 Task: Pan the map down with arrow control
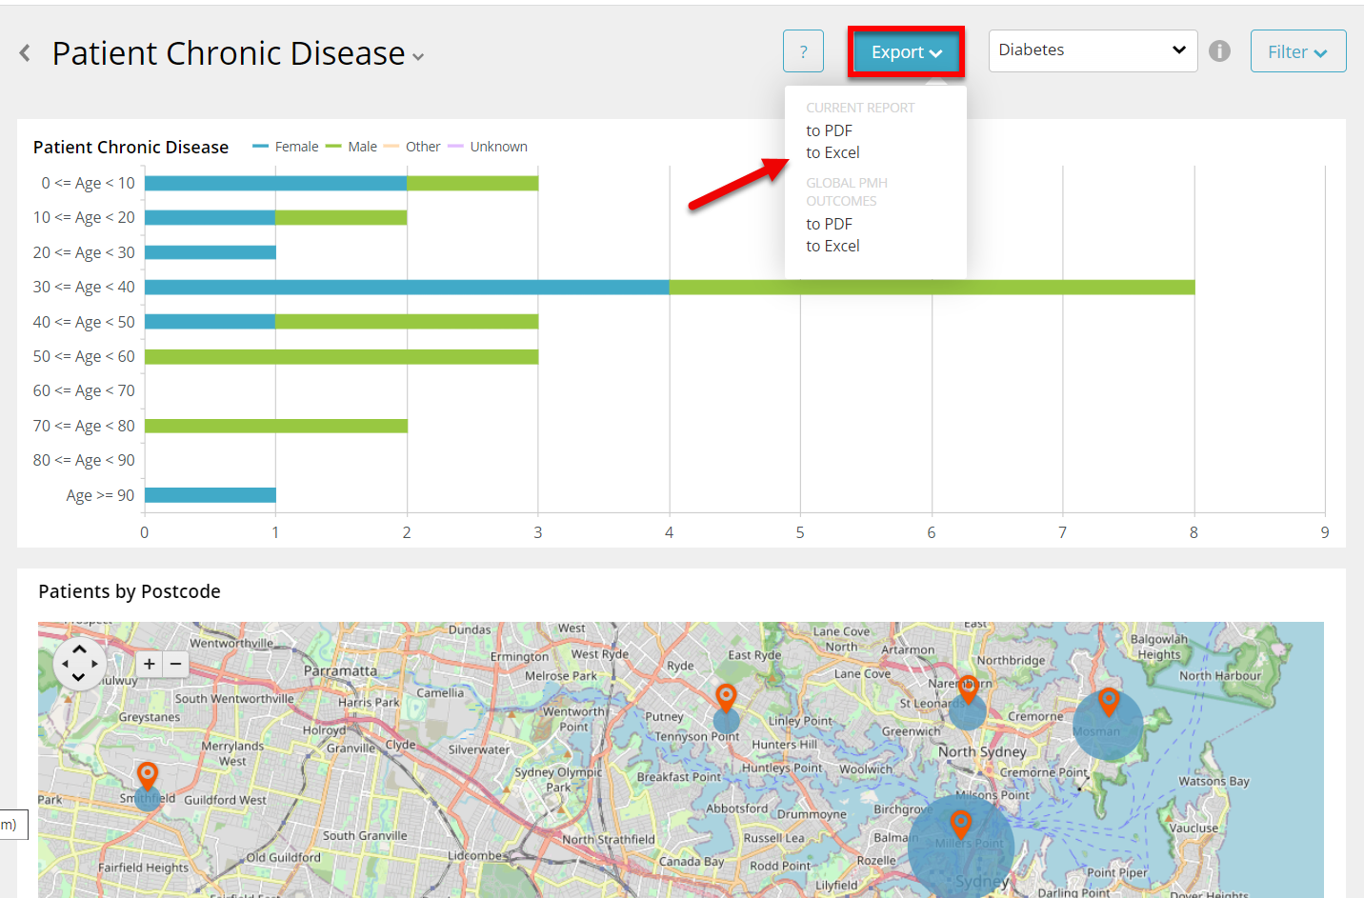click(79, 678)
